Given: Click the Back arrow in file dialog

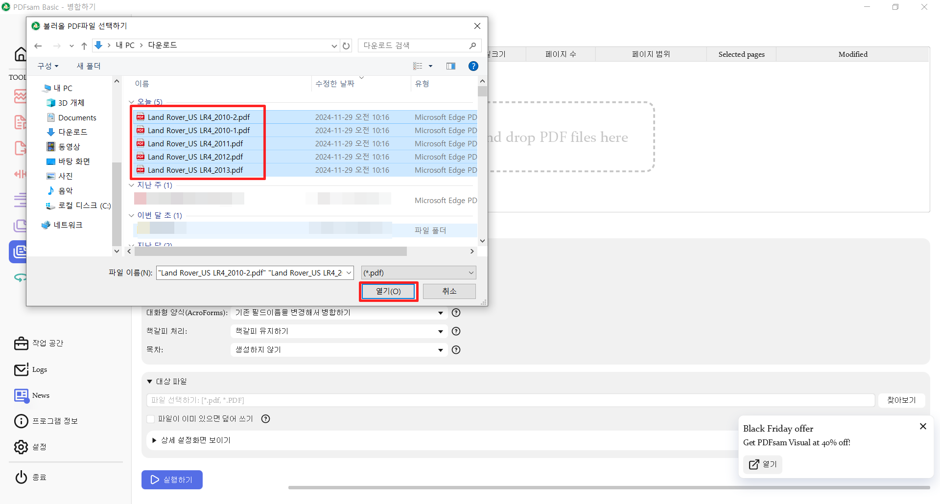Looking at the screenshot, I should [38, 46].
